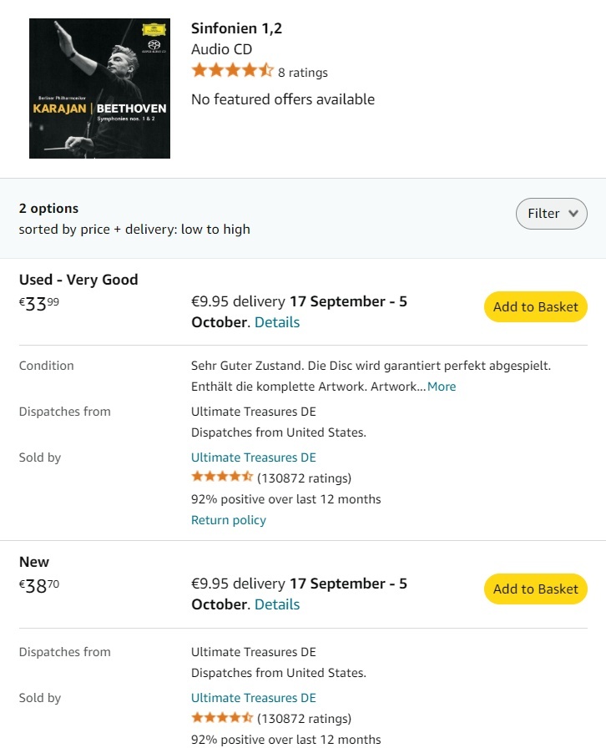The height and width of the screenshot is (748, 606).
Task: Open delivery Details for the used offer
Action: point(277,322)
